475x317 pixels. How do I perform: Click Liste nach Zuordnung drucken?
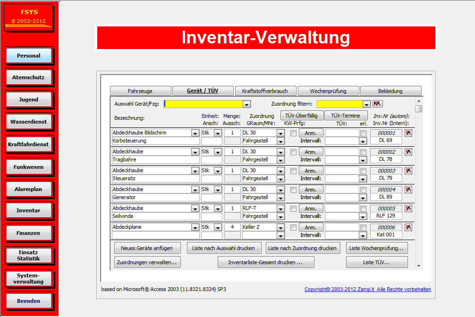click(x=303, y=248)
